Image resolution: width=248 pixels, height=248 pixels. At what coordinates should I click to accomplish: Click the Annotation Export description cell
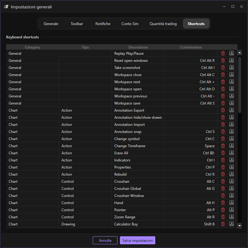click(x=138, y=110)
